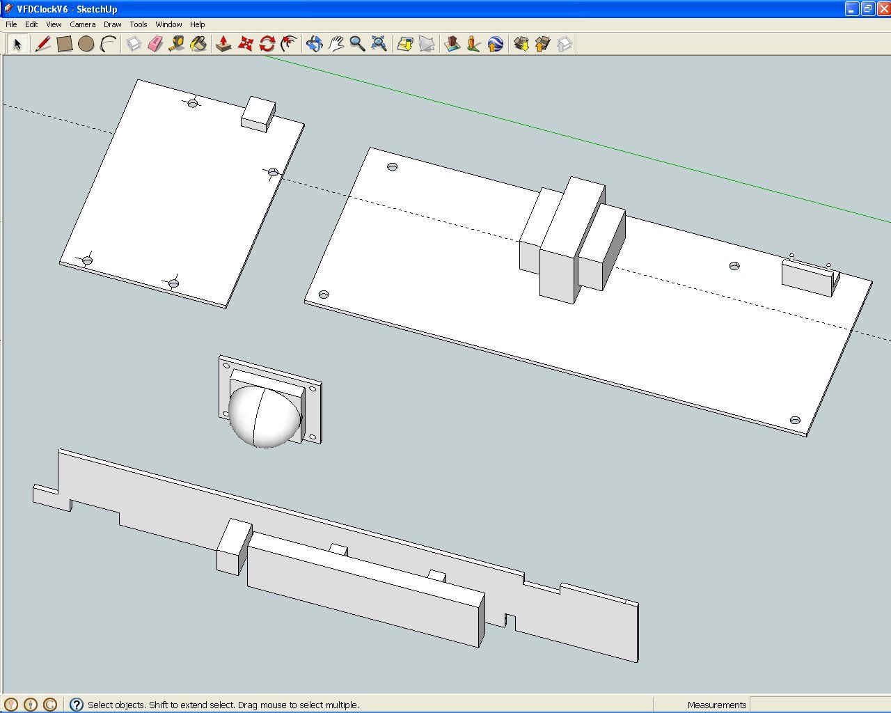
Task: Click the Google Earth globe icon
Action: [x=496, y=45]
